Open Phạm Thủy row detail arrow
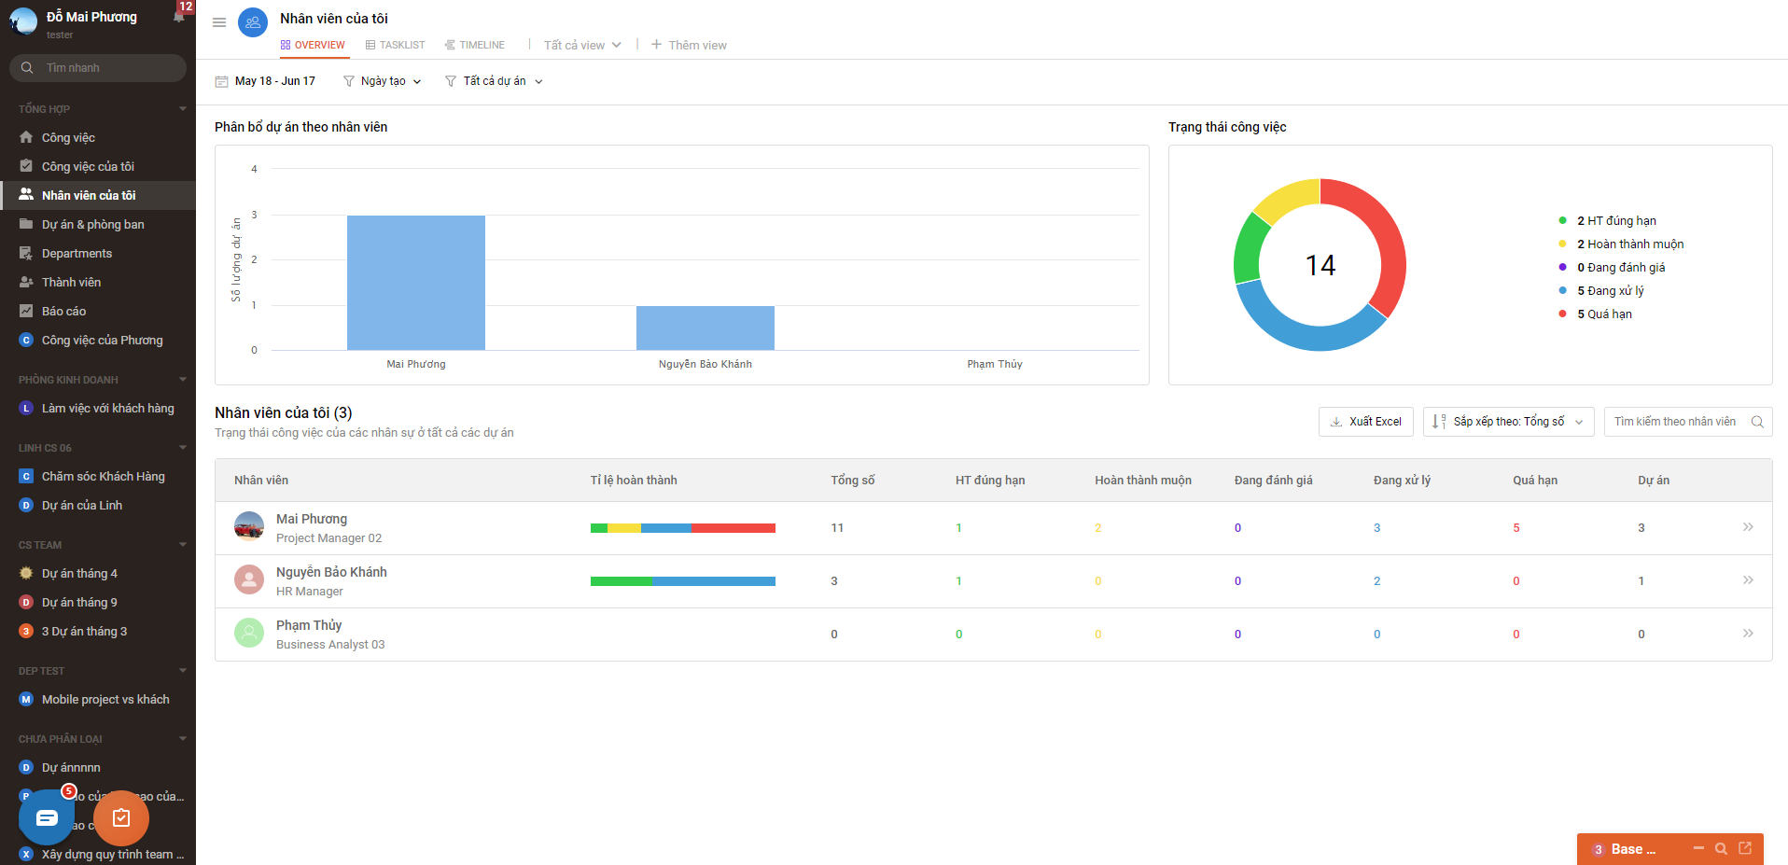The width and height of the screenshot is (1788, 865). tap(1748, 634)
